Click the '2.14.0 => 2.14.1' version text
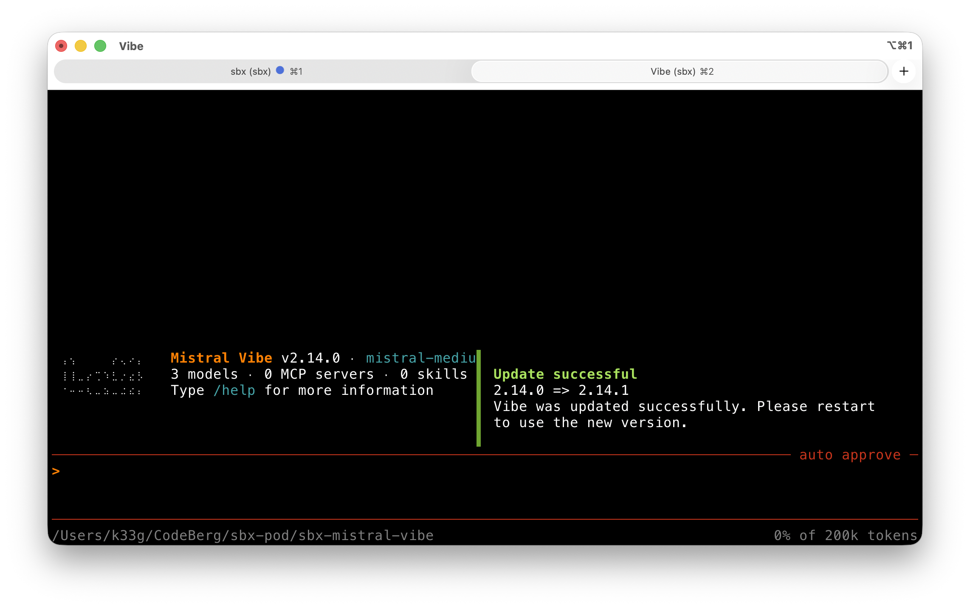The height and width of the screenshot is (608, 970). tap(561, 390)
